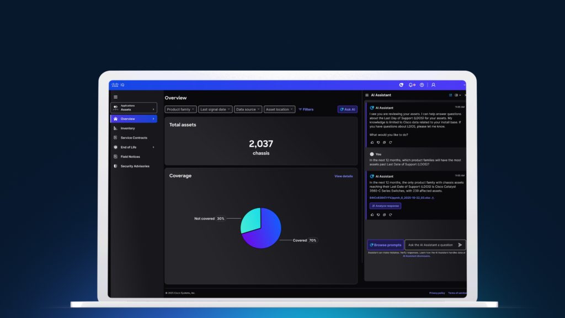Click the Field Notices icon in sidebar
Image resolution: width=565 pixels, height=318 pixels.
click(x=115, y=156)
